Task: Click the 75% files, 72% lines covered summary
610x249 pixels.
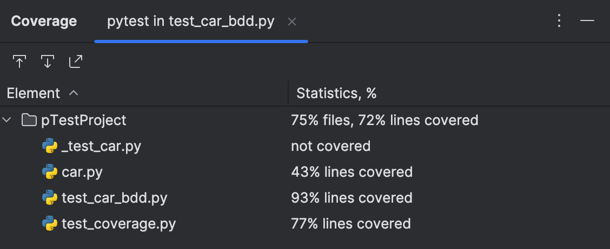Action: (384, 120)
